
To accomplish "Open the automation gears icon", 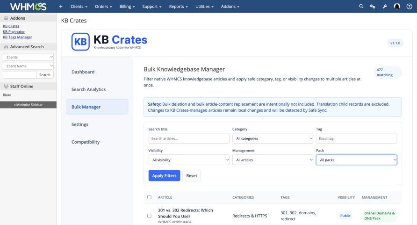I will point(373,7).
